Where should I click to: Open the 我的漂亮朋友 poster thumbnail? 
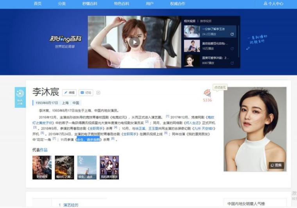[109, 167]
